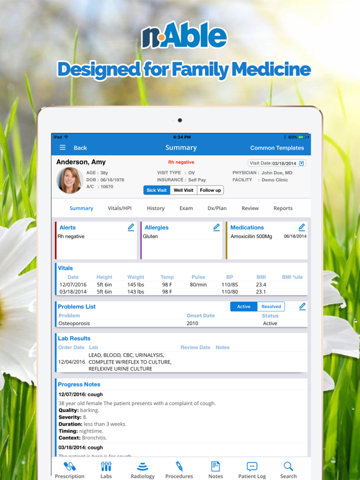This screenshot has width=360, height=480.
Task: Select the 12/07/2016 vitals row
Action: click(182, 285)
